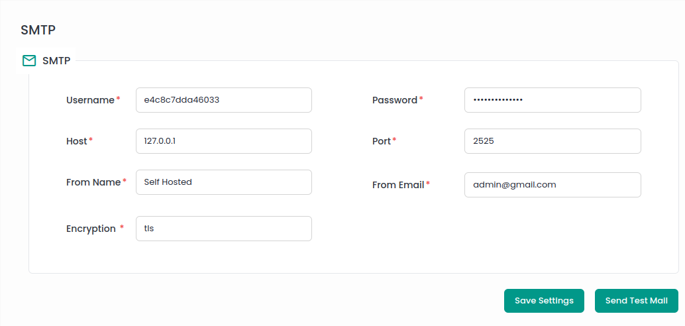Viewport: 685px width, 326px height.
Task: Focus the Username input field
Action: (x=223, y=100)
